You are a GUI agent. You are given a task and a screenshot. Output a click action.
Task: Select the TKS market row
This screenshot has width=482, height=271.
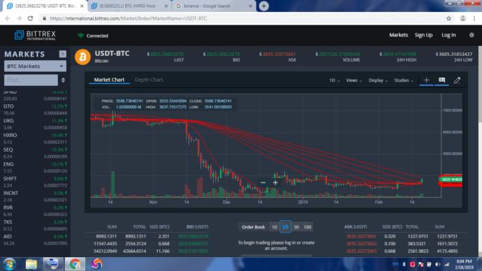35,225
